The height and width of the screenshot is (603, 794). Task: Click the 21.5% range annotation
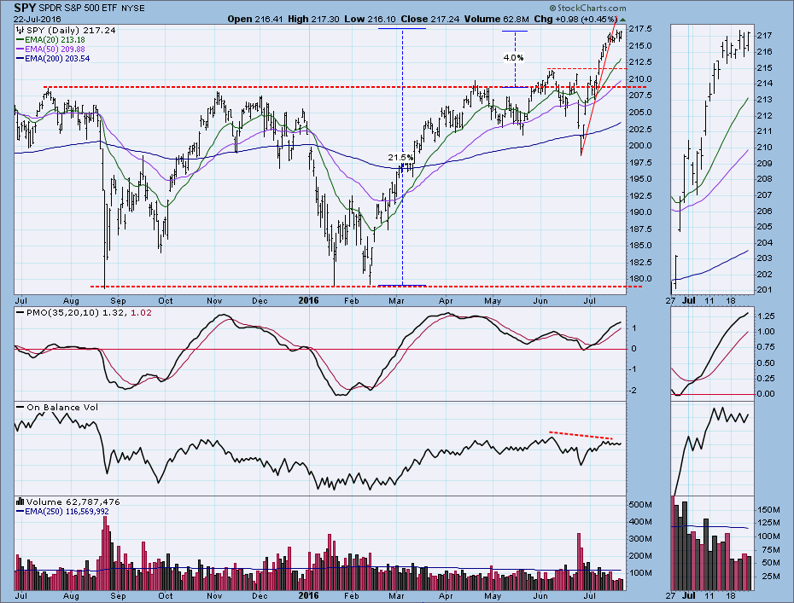(400, 158)
